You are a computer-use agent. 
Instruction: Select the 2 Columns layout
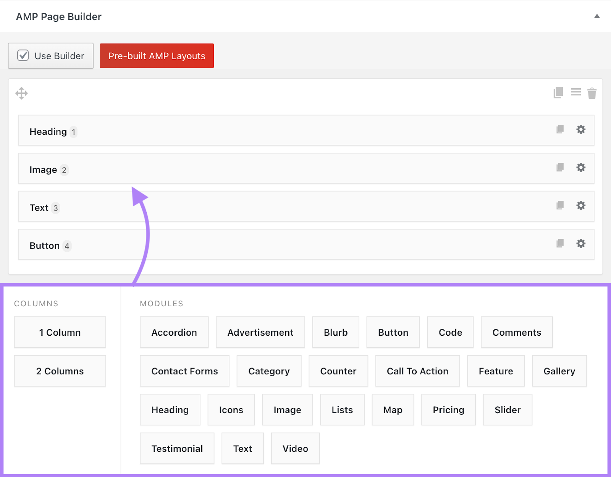60,370
